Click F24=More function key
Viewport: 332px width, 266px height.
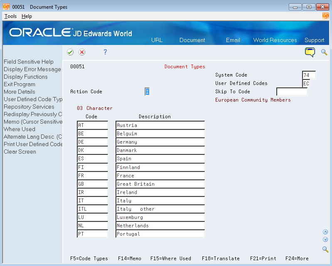click(297, 259)
